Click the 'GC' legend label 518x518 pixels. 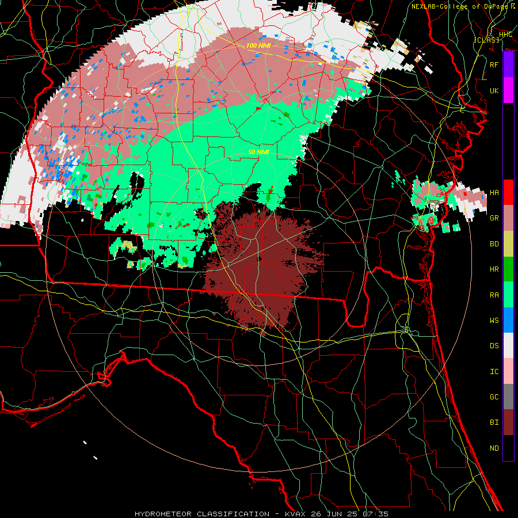(494, 397)
